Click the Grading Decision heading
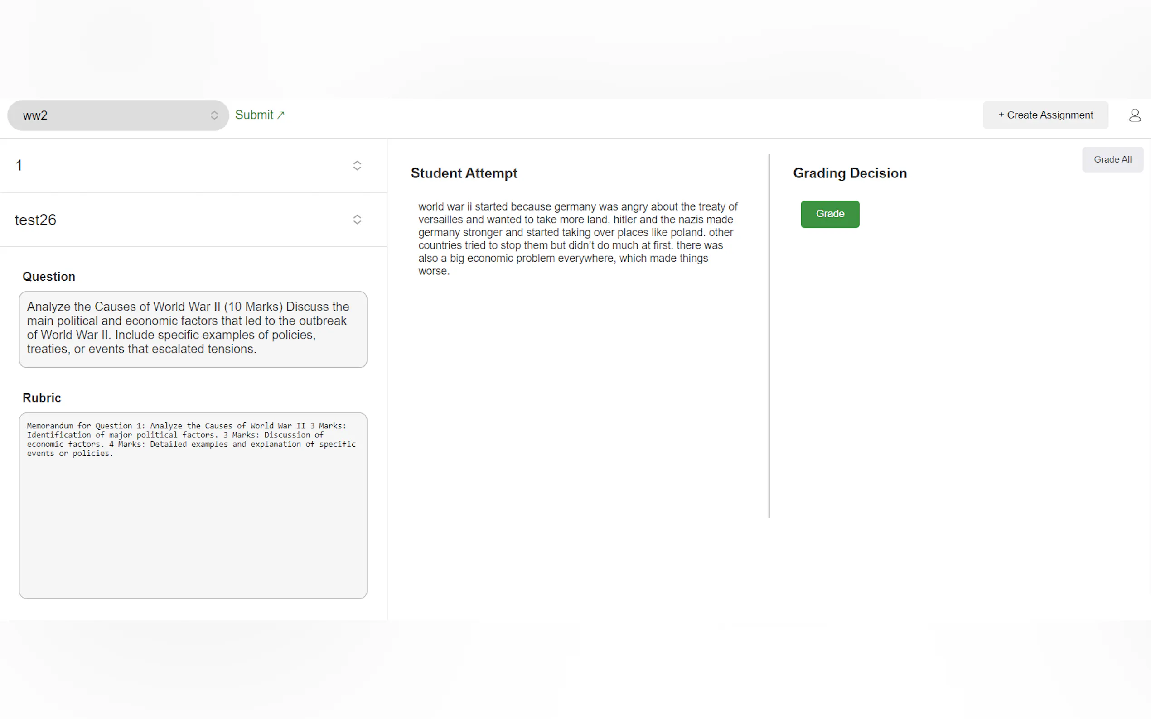Screen dimensions: 1151x719 pos(849,173)
